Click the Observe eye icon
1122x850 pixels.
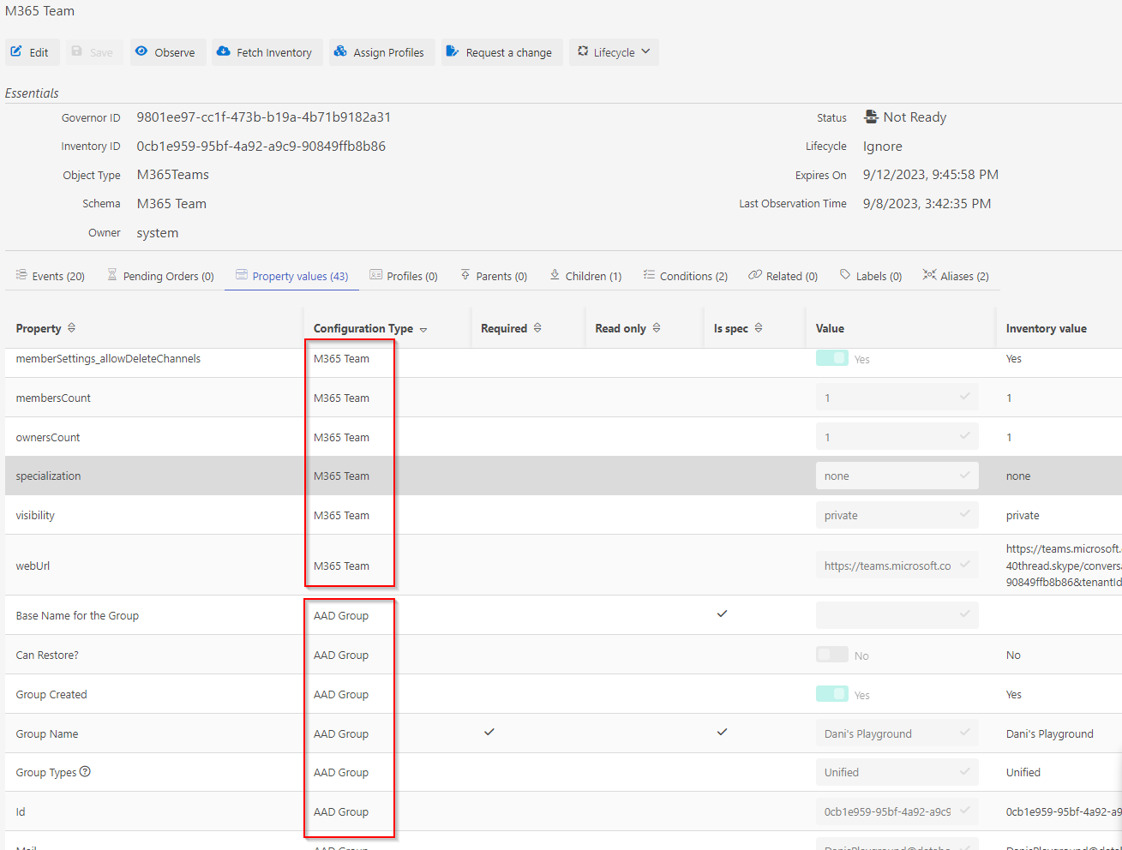click(x=141, y=51)
